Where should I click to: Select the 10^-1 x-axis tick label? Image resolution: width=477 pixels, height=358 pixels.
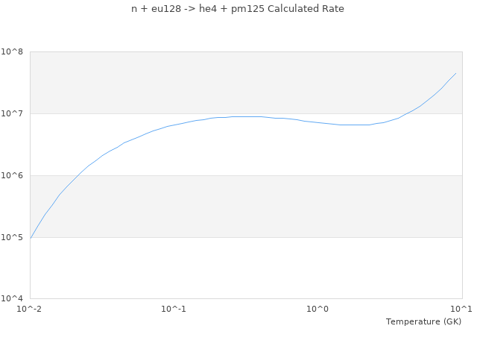(x=174, y=309)
